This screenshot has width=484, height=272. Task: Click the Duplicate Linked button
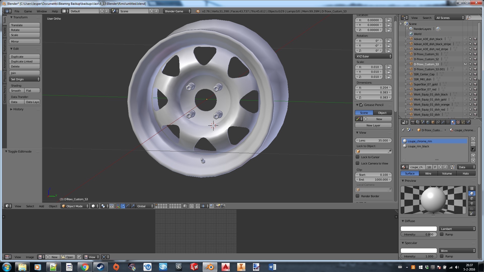tap(24, 61)
